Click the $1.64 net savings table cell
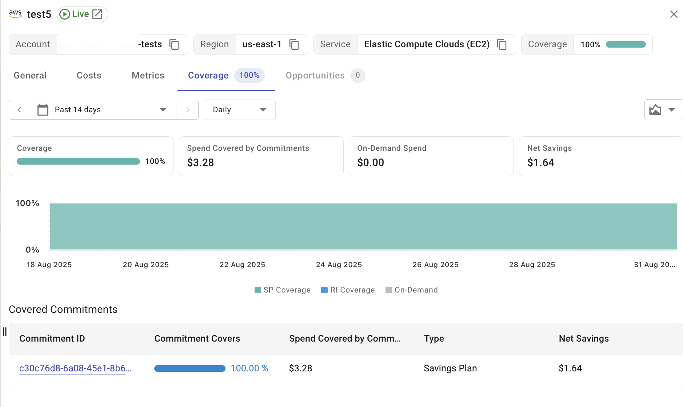Viewport: 683px width, 407px height. [570, 368]
